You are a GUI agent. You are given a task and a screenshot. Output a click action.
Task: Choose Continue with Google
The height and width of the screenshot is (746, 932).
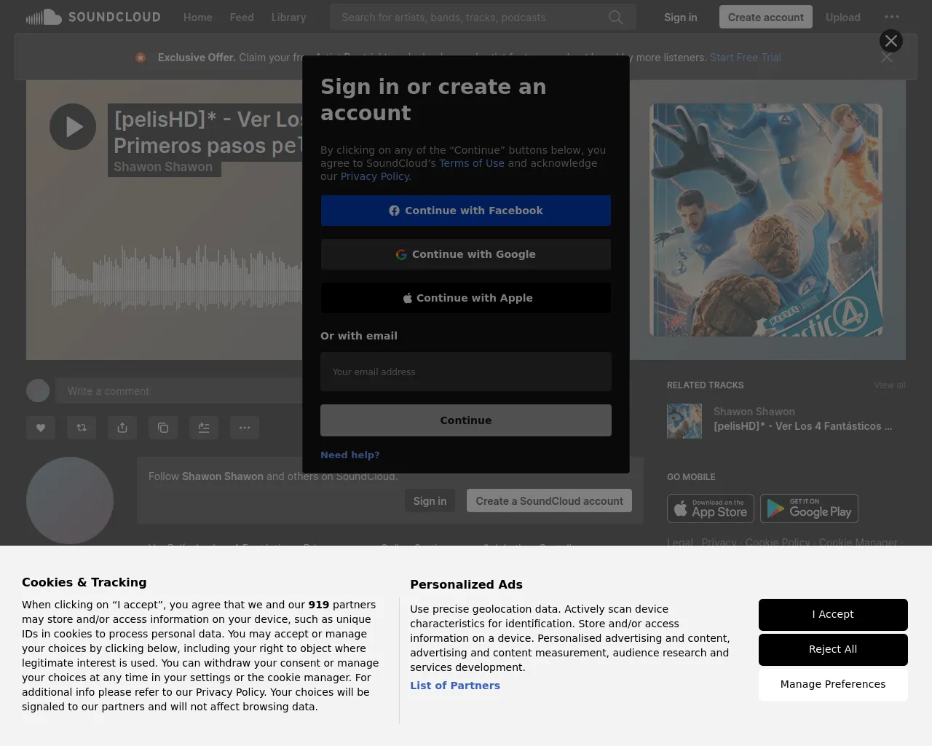coord(466,254)
